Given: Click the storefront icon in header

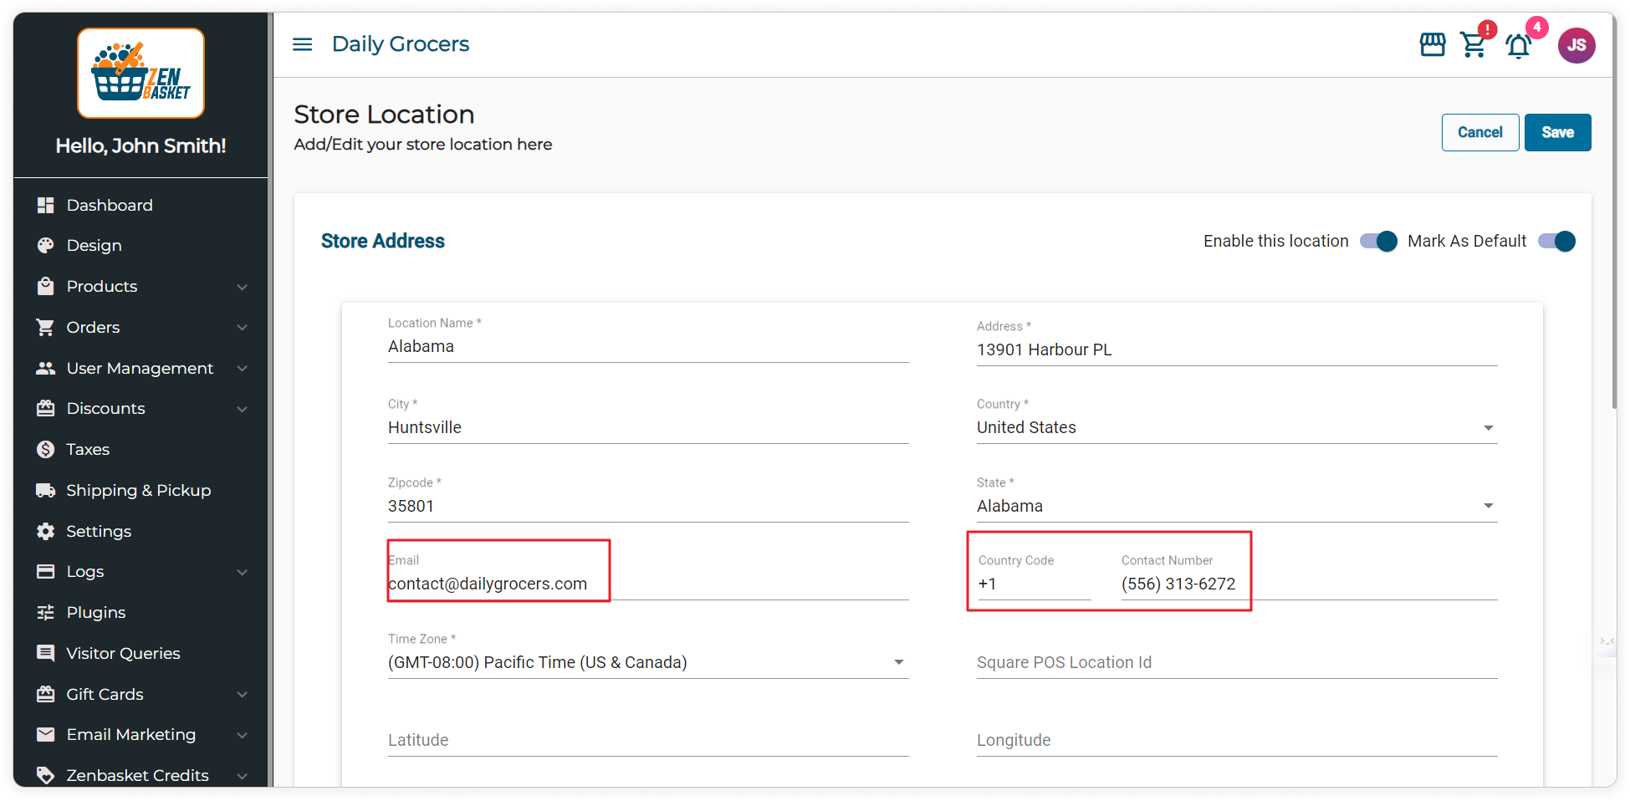Looking at the screenshot, I should point(1432,45).
